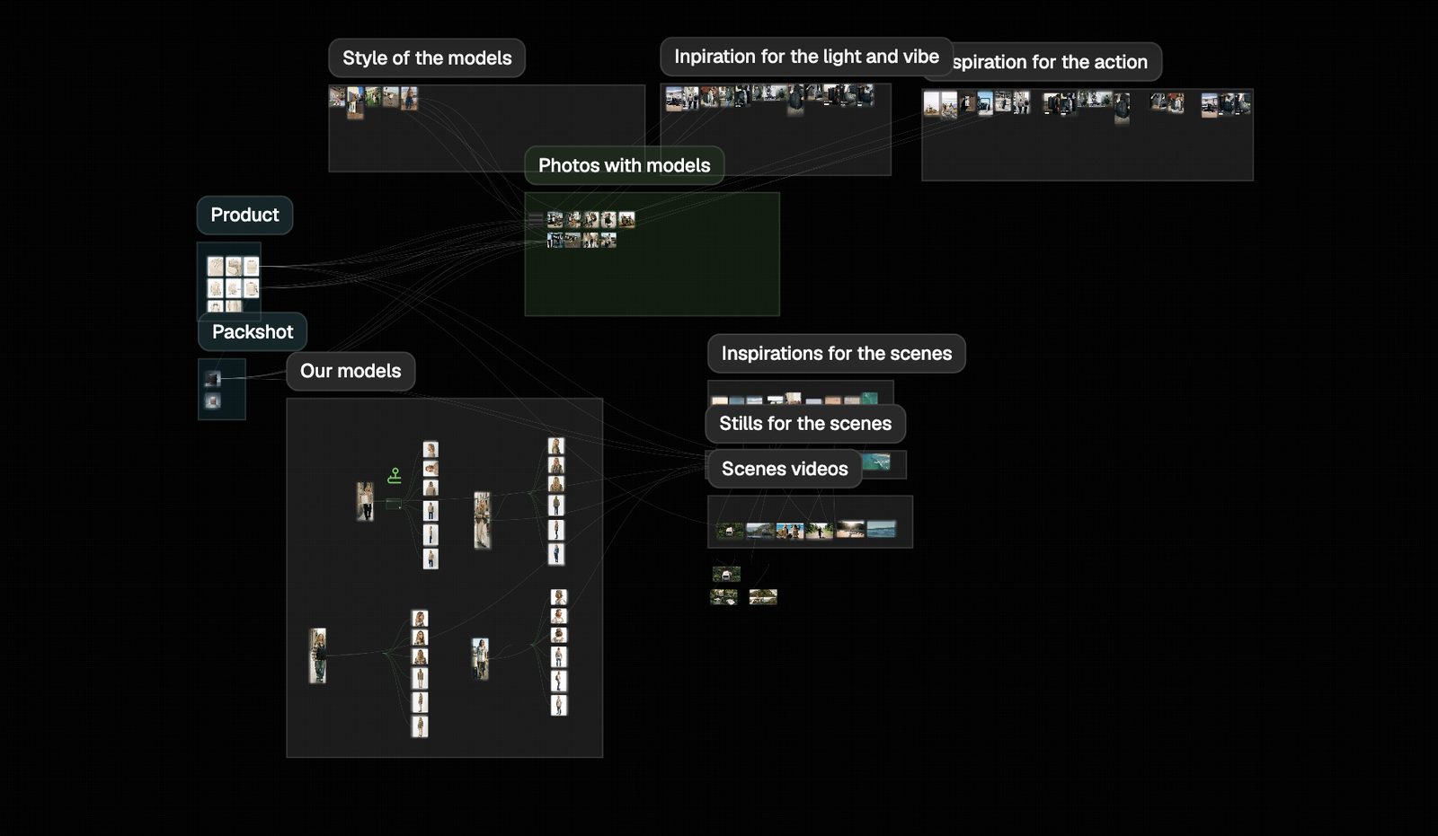The image size is (1438, 836).
Task: Select the "Style of the models" group label
Action: tap(427, 58)
